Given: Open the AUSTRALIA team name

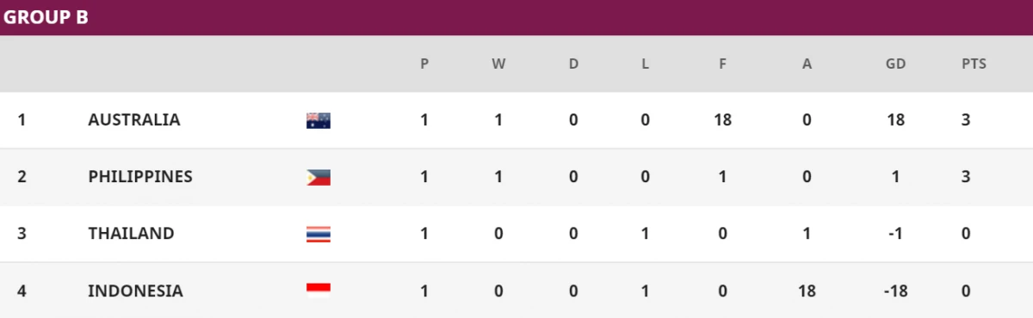Looking at the screenshot, I should (134, 120).
